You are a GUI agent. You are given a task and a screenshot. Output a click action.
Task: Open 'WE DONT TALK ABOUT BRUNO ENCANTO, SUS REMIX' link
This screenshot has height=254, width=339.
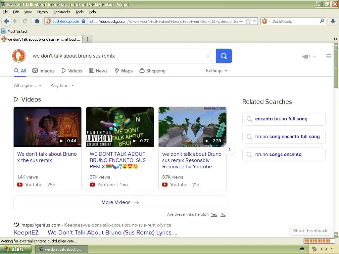tap(118, 160)
